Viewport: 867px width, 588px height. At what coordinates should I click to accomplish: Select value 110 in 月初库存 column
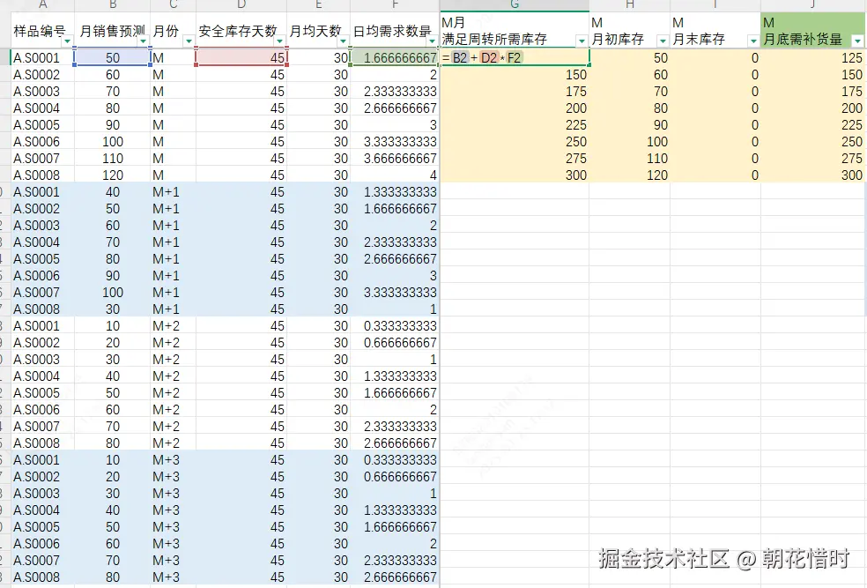(630, 159)
